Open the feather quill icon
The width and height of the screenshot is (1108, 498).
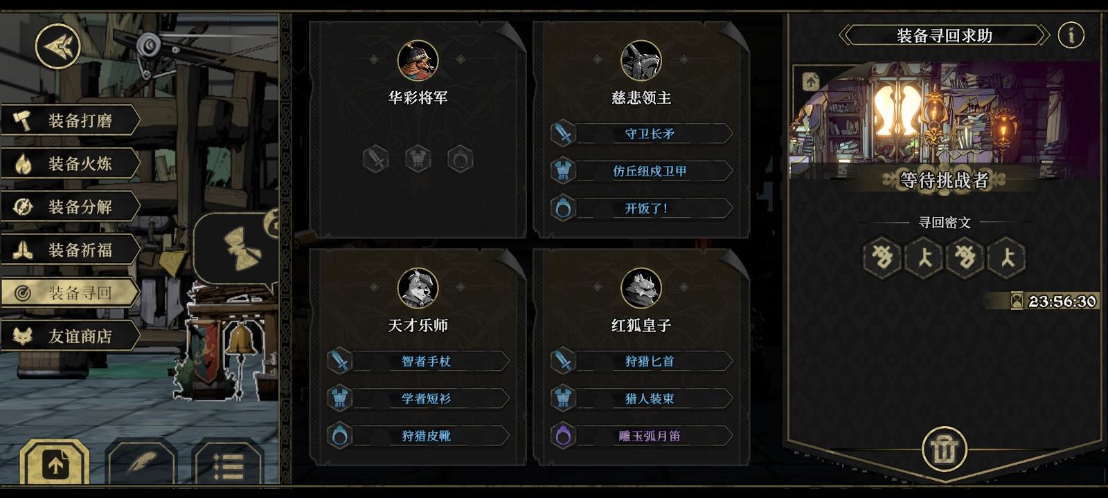tap(141, 463)
